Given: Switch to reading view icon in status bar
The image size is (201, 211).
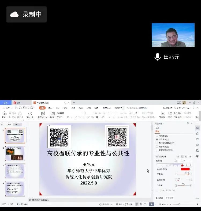Looking at the screenshot, I should (x=145, y=204).
